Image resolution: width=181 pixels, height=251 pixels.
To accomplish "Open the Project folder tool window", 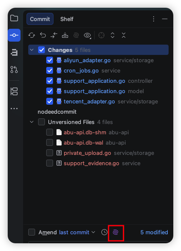I will click(14, 18).
